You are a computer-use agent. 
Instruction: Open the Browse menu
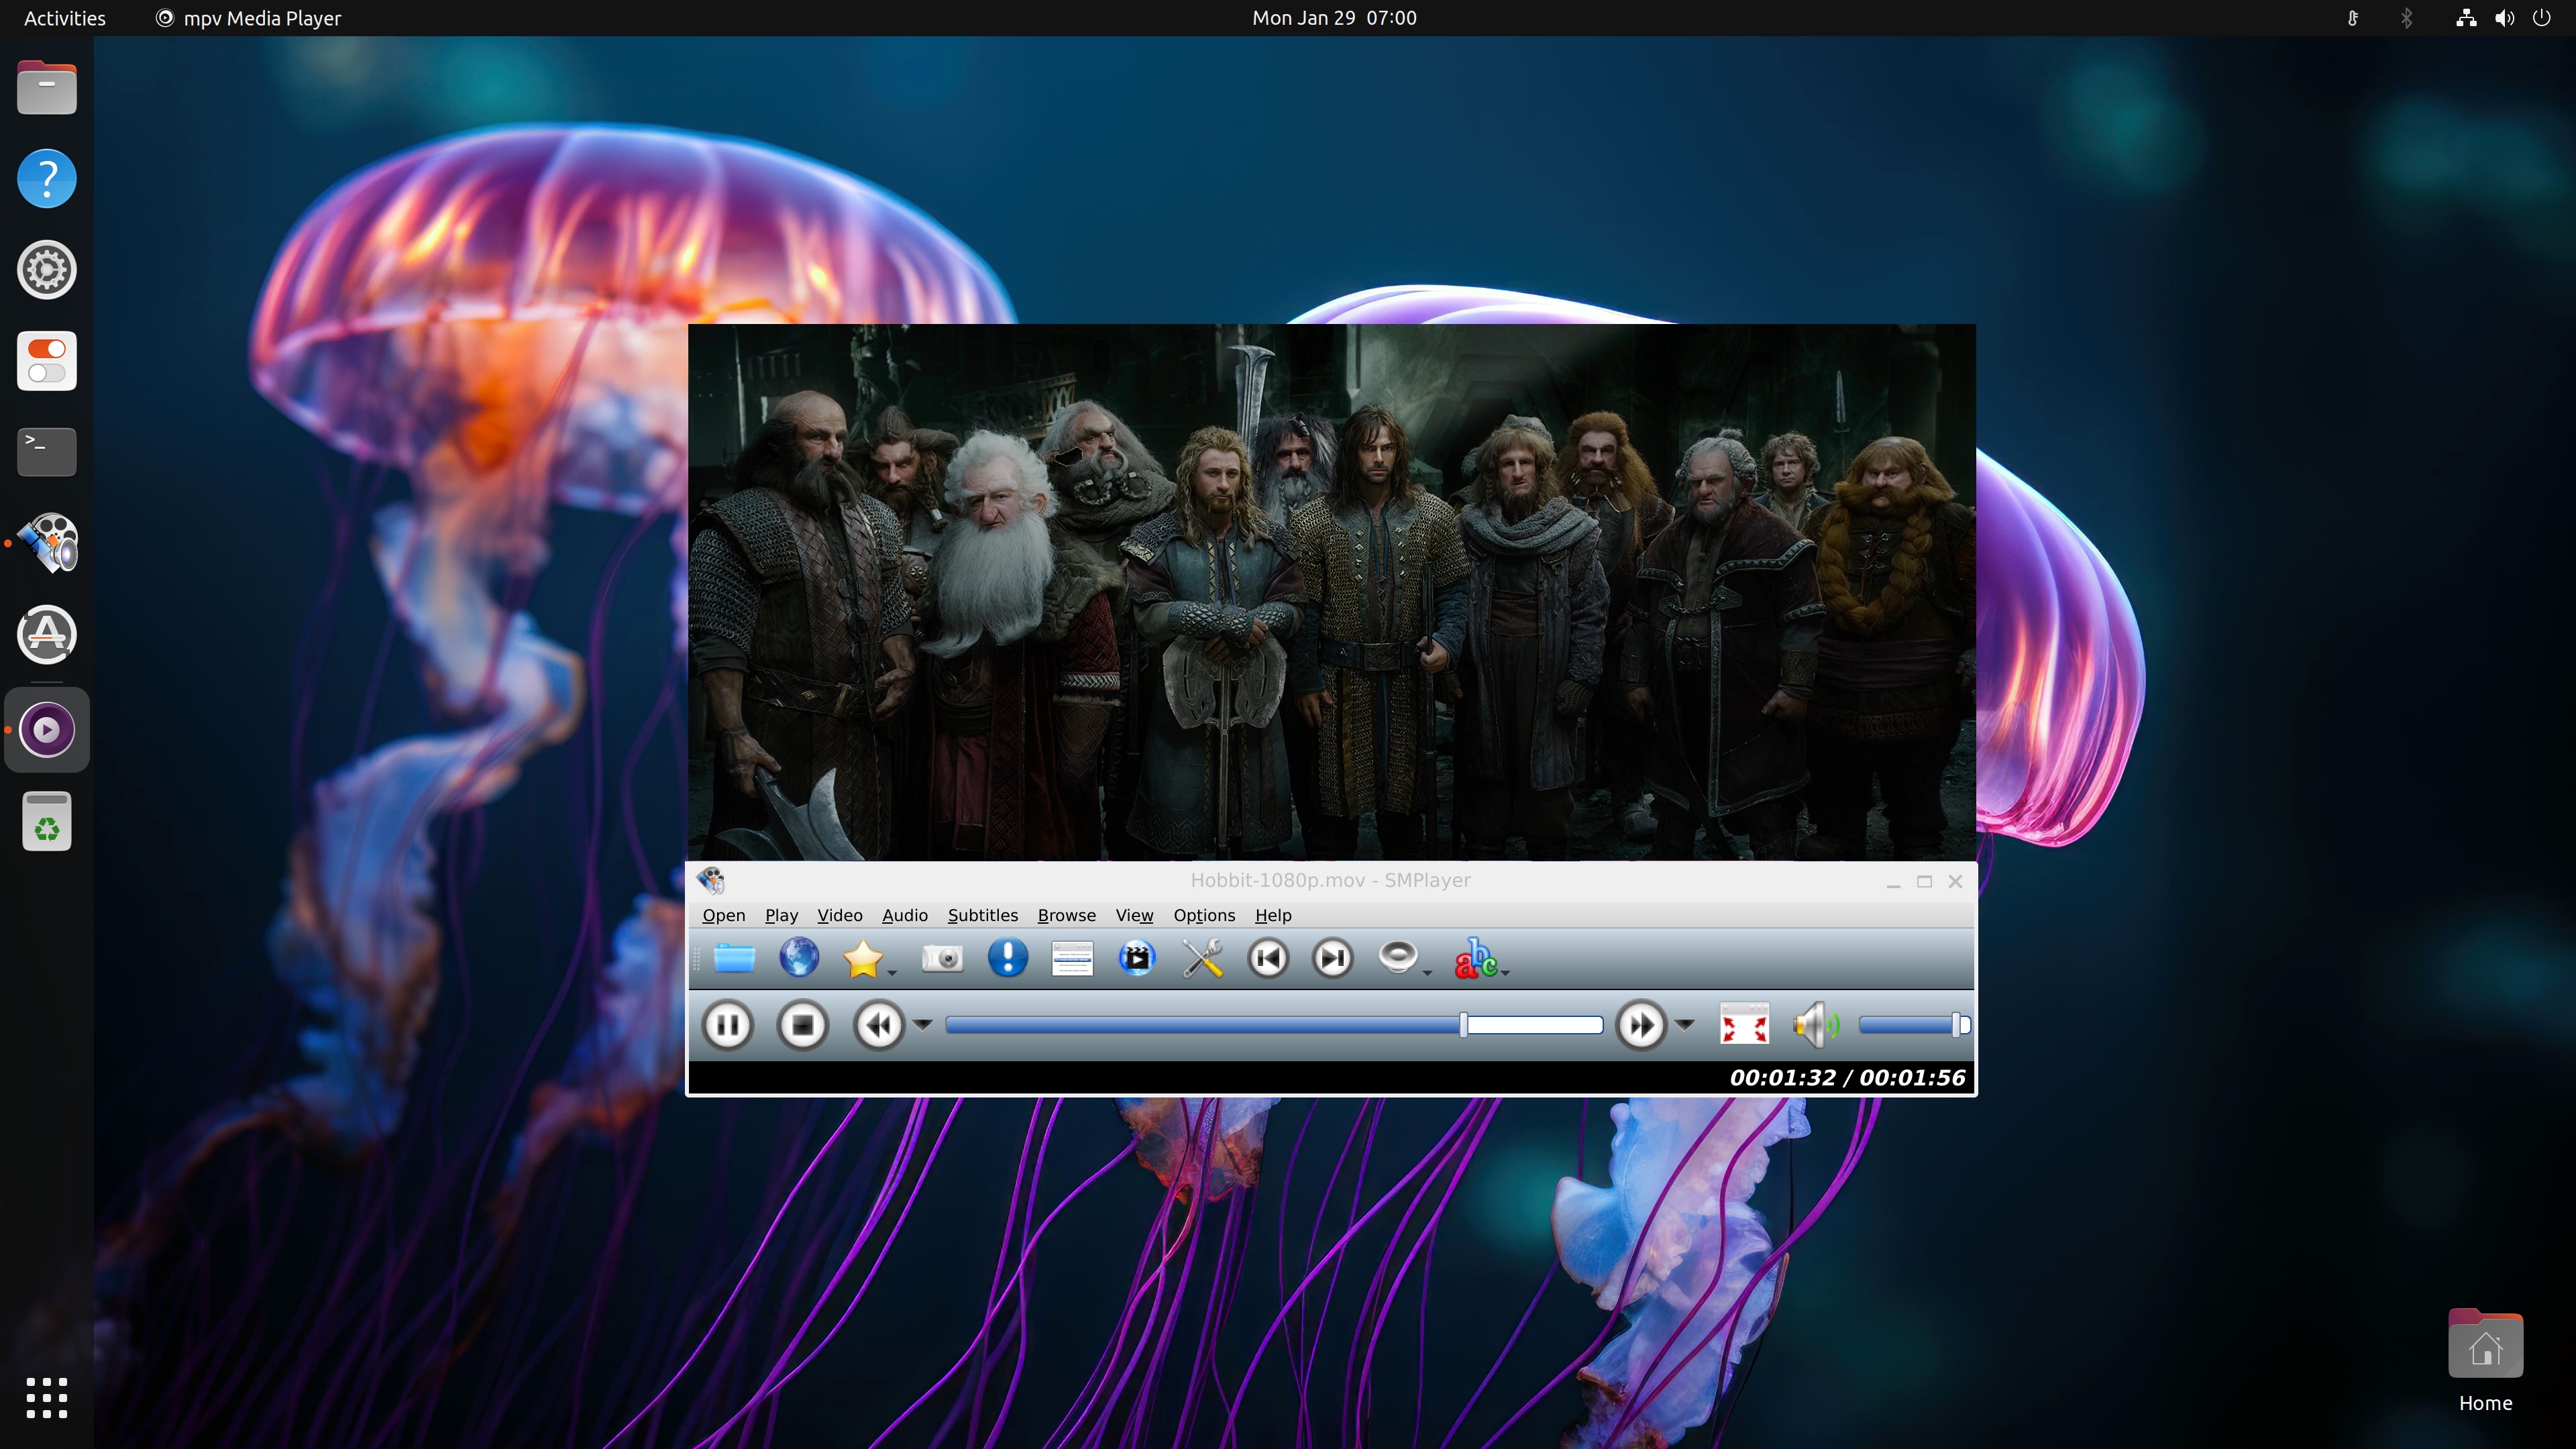1066,915
